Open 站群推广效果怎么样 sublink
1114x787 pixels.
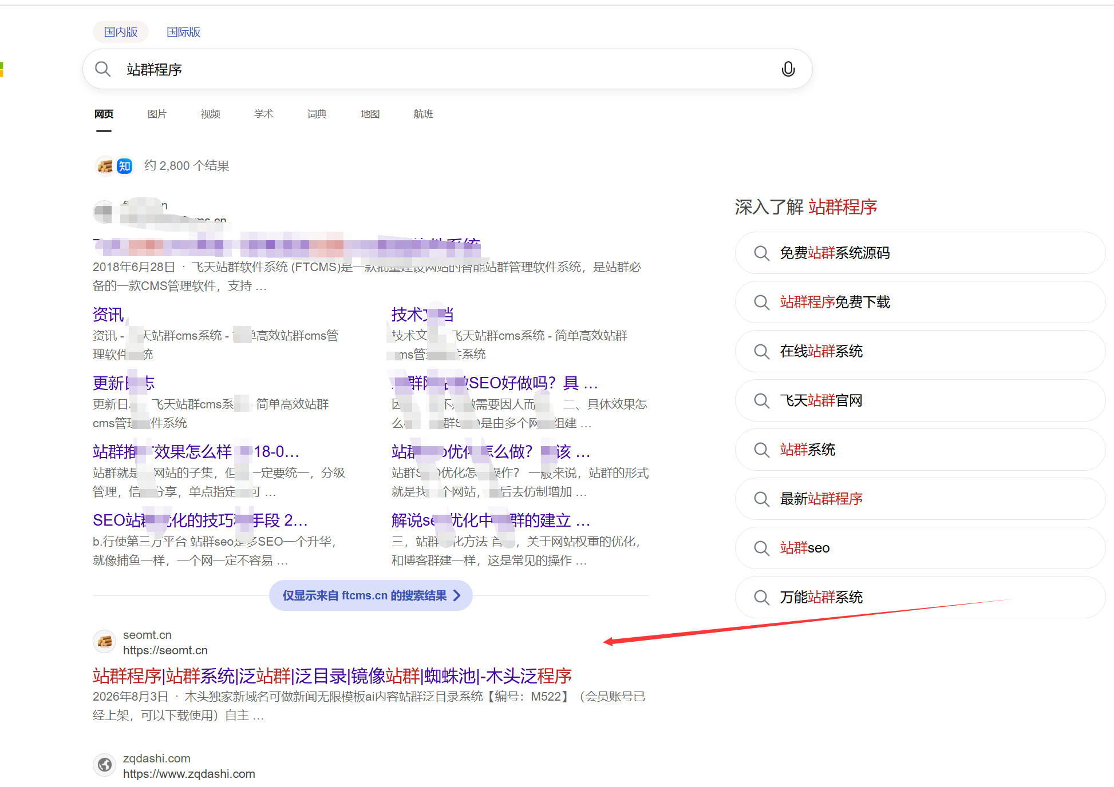coord(196,451)
